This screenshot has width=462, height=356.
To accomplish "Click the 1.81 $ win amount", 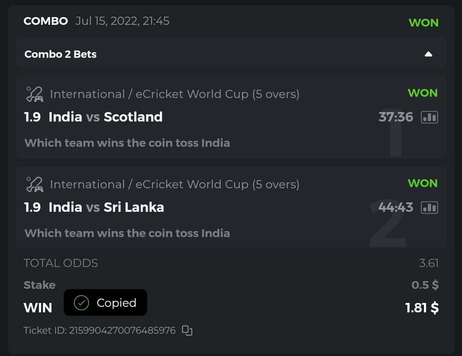I will click(422, 308).
